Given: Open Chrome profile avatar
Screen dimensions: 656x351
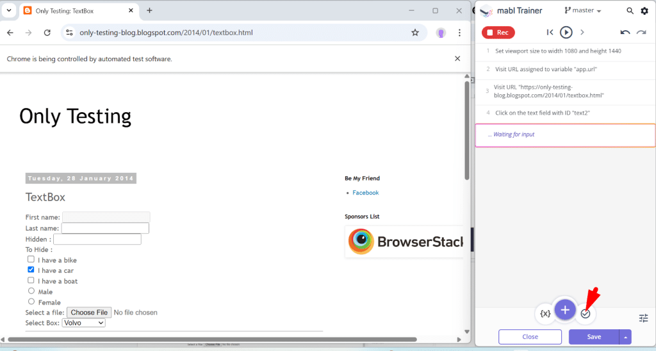Looking at the screenshot, I should tap(441, 33).
